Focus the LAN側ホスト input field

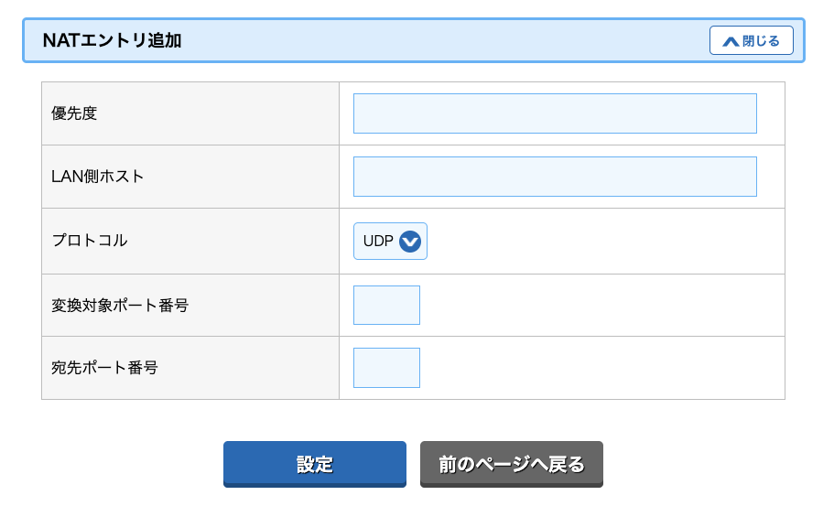555,177
